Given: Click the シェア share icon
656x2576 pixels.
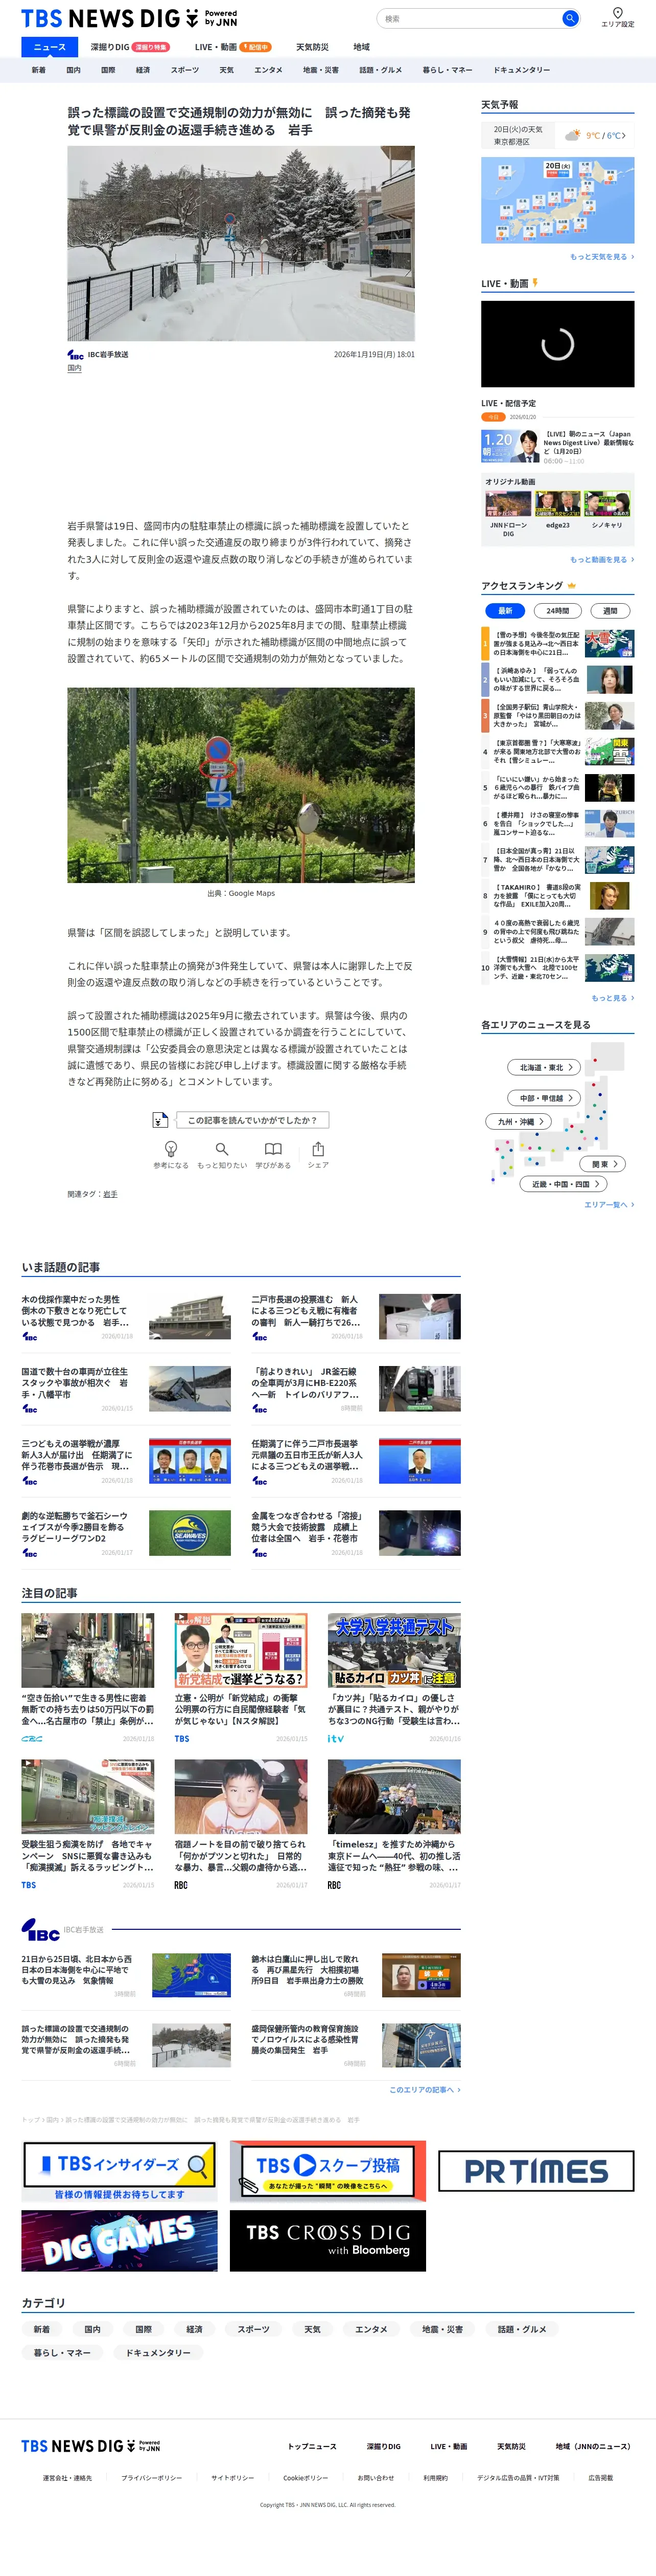Looking at the screenshot, I should tap(317, 1149).
